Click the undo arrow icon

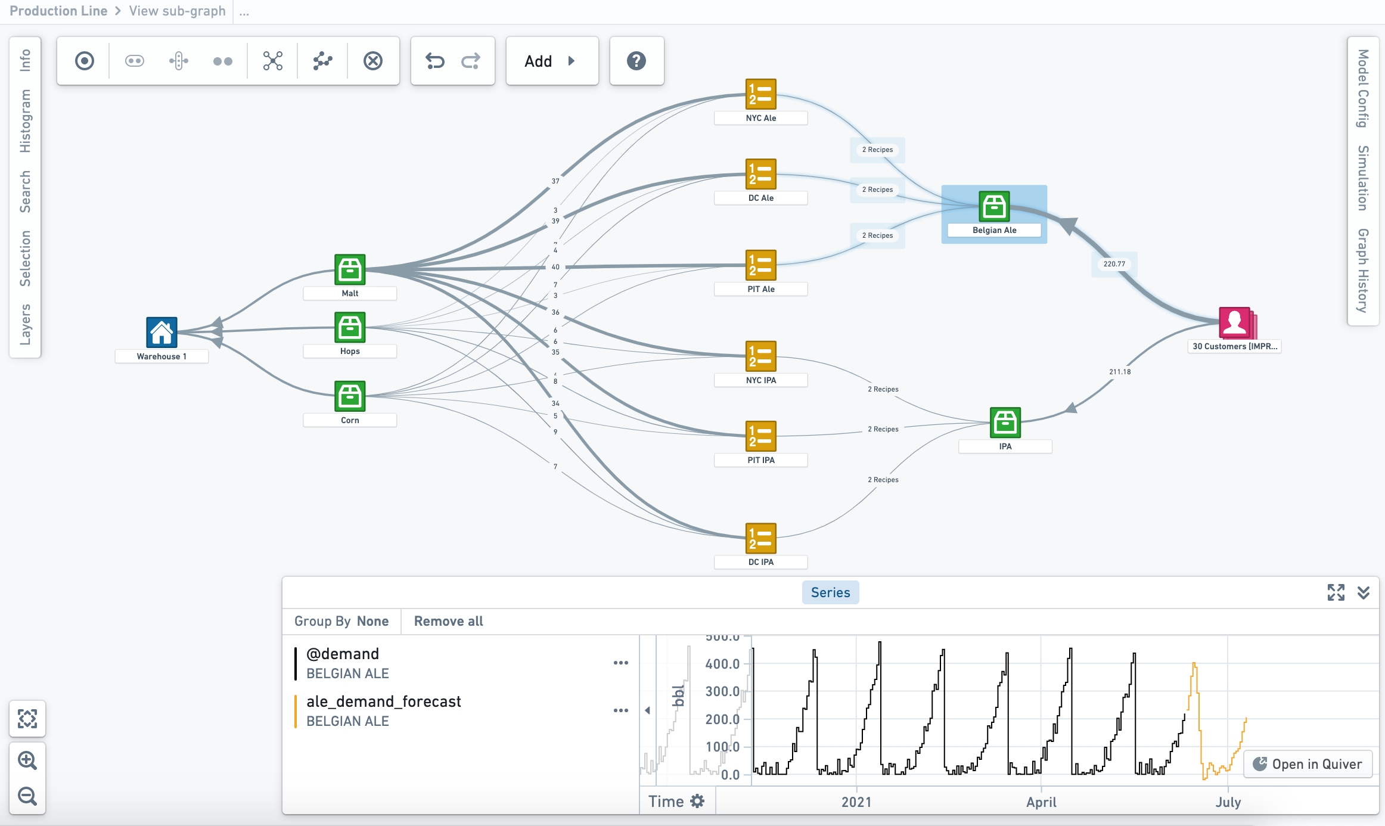tap(434, 60)
